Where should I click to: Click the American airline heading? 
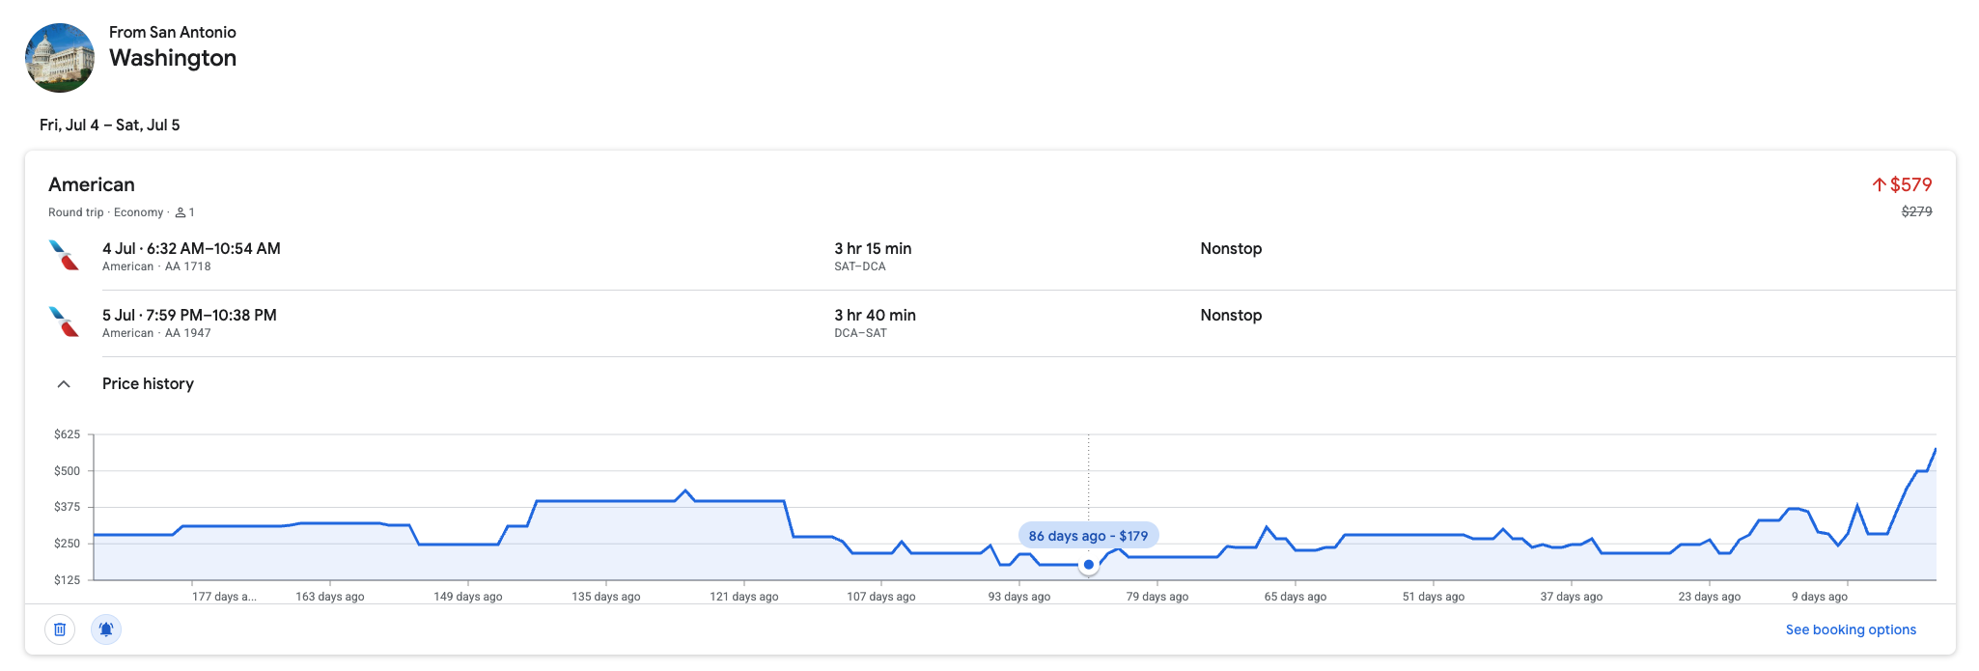coord(92,184)
